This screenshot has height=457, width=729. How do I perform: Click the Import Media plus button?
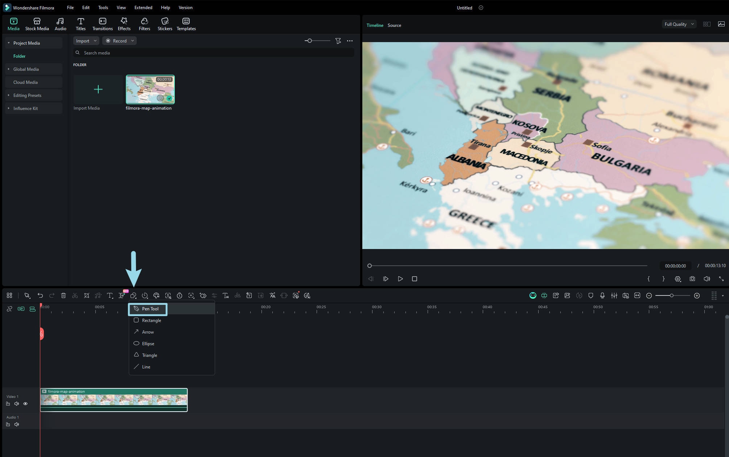click(x=98, y=89)
